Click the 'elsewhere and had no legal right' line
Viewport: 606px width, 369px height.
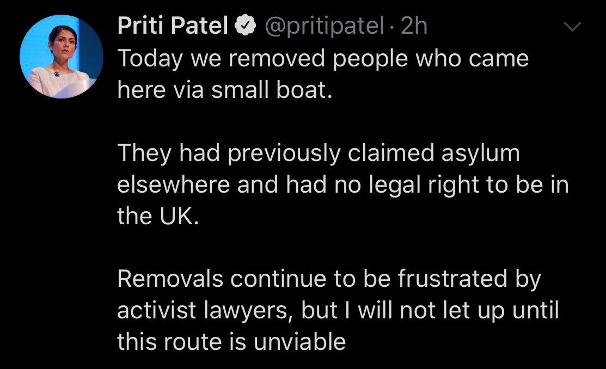(x=342, y=185)
